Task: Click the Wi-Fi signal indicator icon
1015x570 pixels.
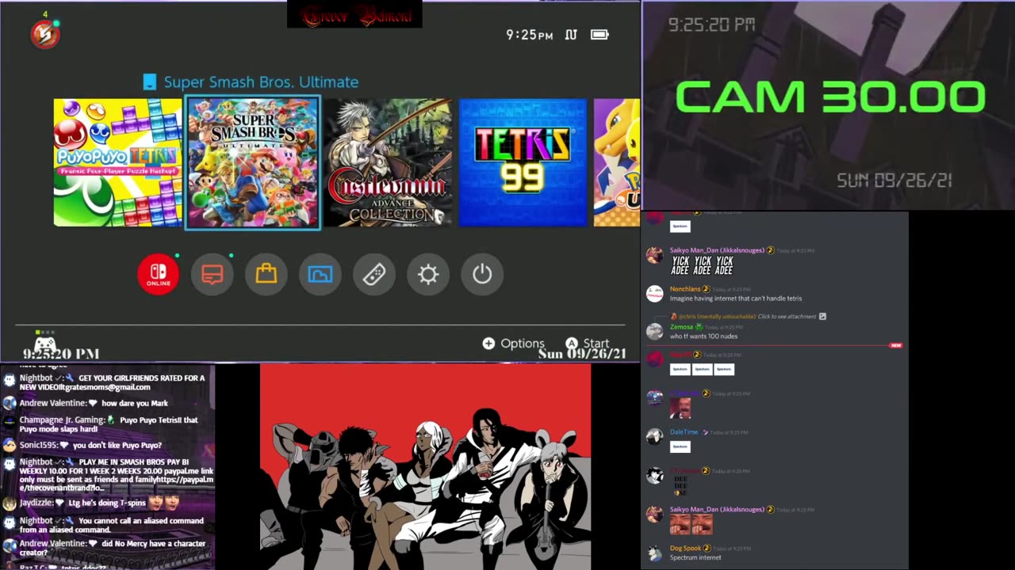Action: [571, 35]
